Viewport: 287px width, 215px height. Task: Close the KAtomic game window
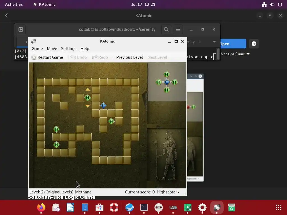pyautogui.click(x=182, y=41)
